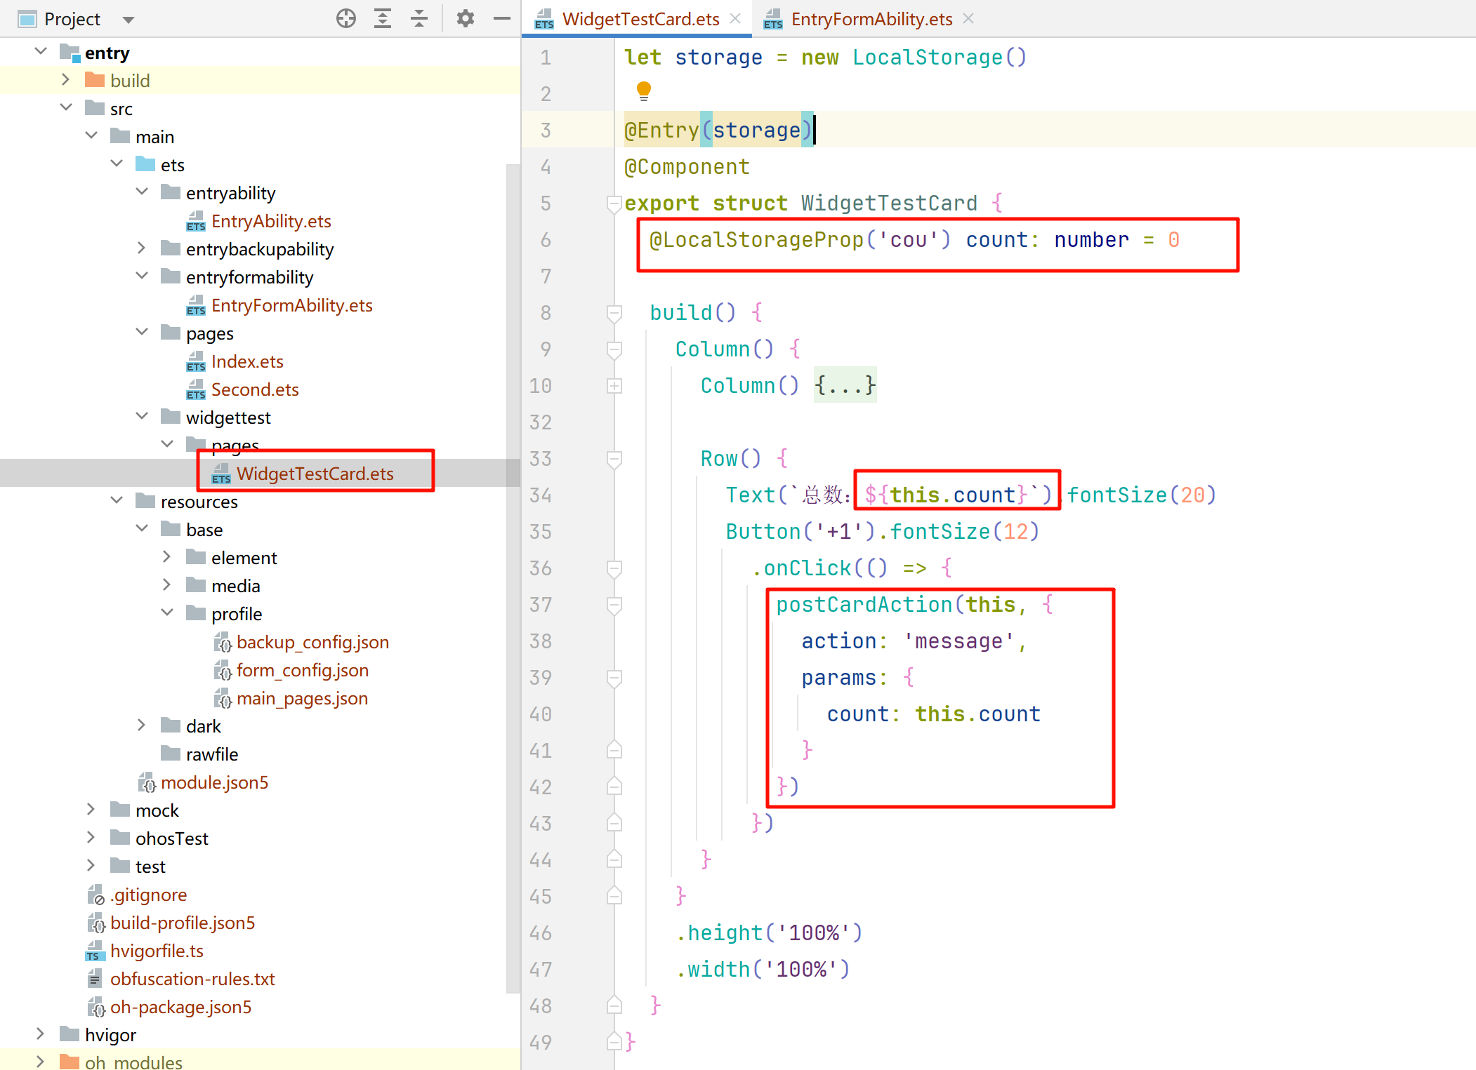The height and width of the screenshot is (1070, 1476).
Task: Hide the Project panel with minus icon
Action: 501,18
